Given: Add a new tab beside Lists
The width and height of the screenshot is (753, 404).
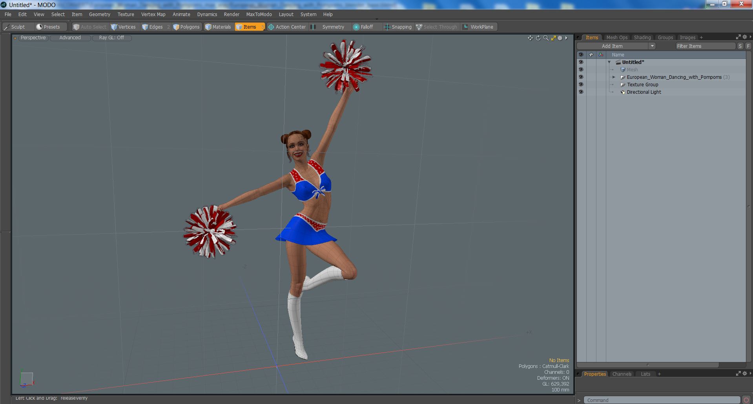Looking at the screenshot, I should (659, 374).
